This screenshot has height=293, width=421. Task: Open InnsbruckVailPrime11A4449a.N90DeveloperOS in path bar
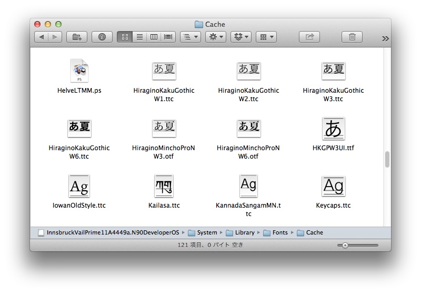coord(109,233)
